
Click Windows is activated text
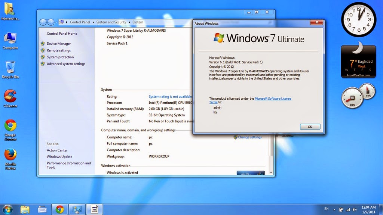[x=122, y=172]
